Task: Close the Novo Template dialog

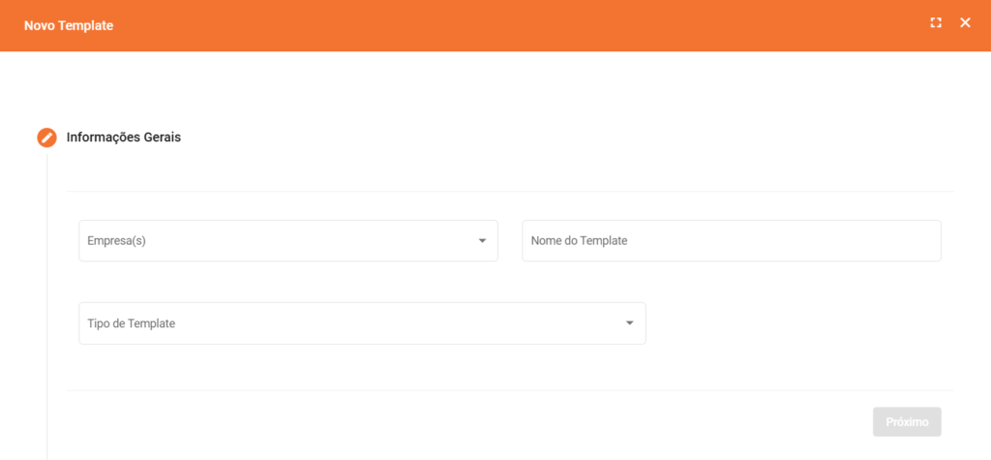Action: (965, 23)
